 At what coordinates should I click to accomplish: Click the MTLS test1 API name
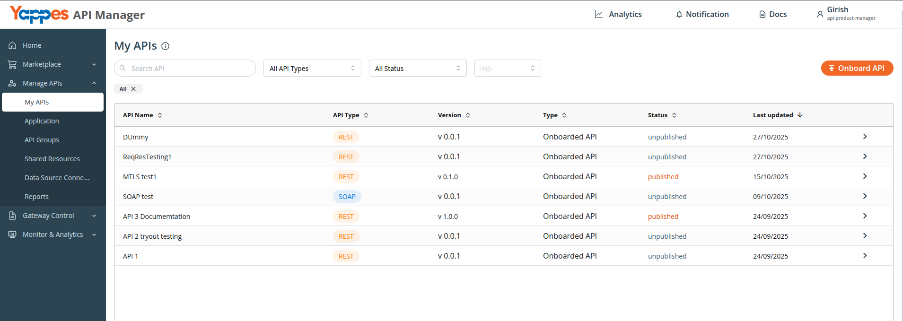click(x=140, y=177)
